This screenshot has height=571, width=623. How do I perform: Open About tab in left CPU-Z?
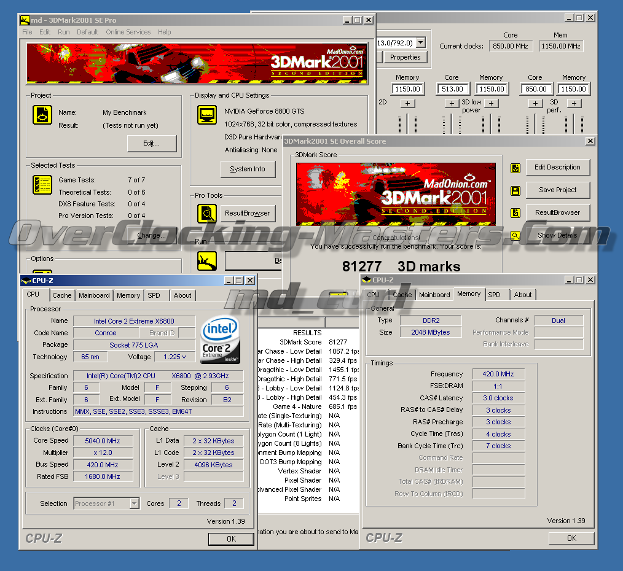[182, 295]
